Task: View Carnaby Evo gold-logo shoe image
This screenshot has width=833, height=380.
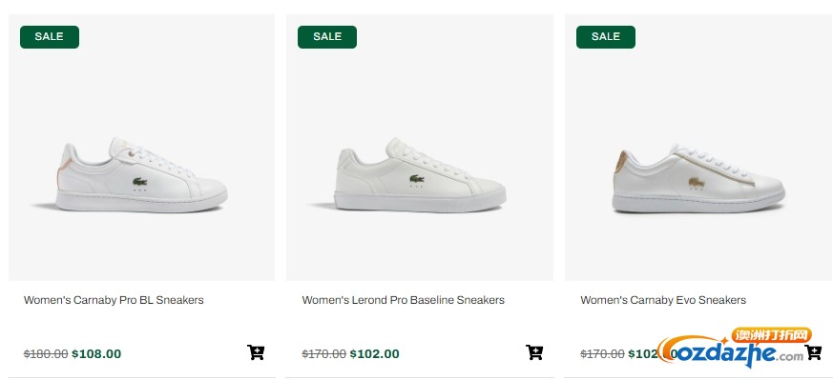Action: (x=698, y=177)
